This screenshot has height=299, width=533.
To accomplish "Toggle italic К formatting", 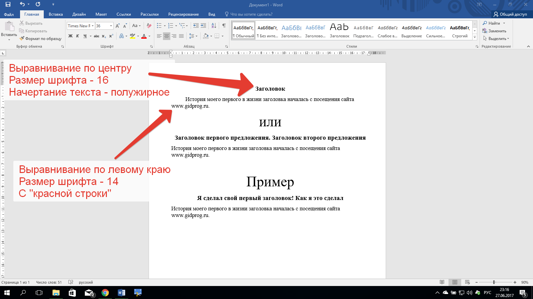I will (x=77, y=36).
